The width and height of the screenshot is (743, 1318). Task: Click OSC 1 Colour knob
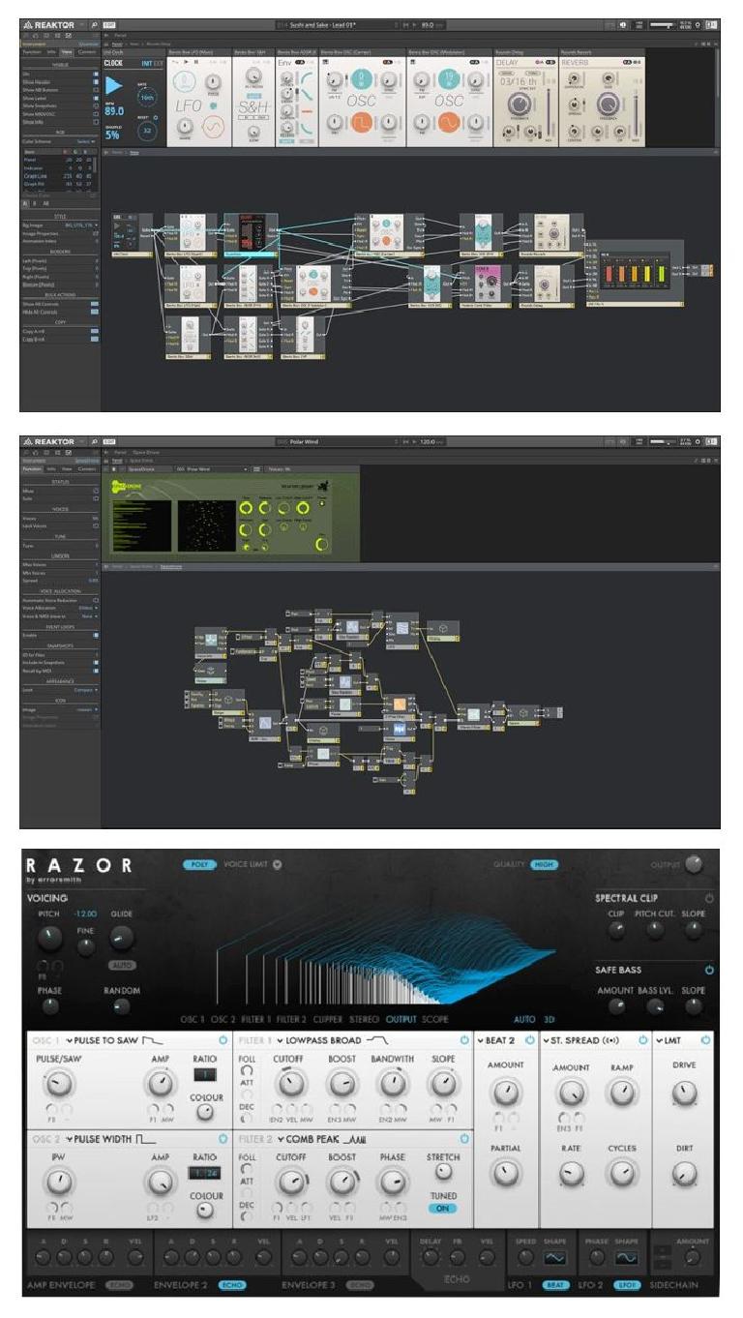pos(204,1112)
